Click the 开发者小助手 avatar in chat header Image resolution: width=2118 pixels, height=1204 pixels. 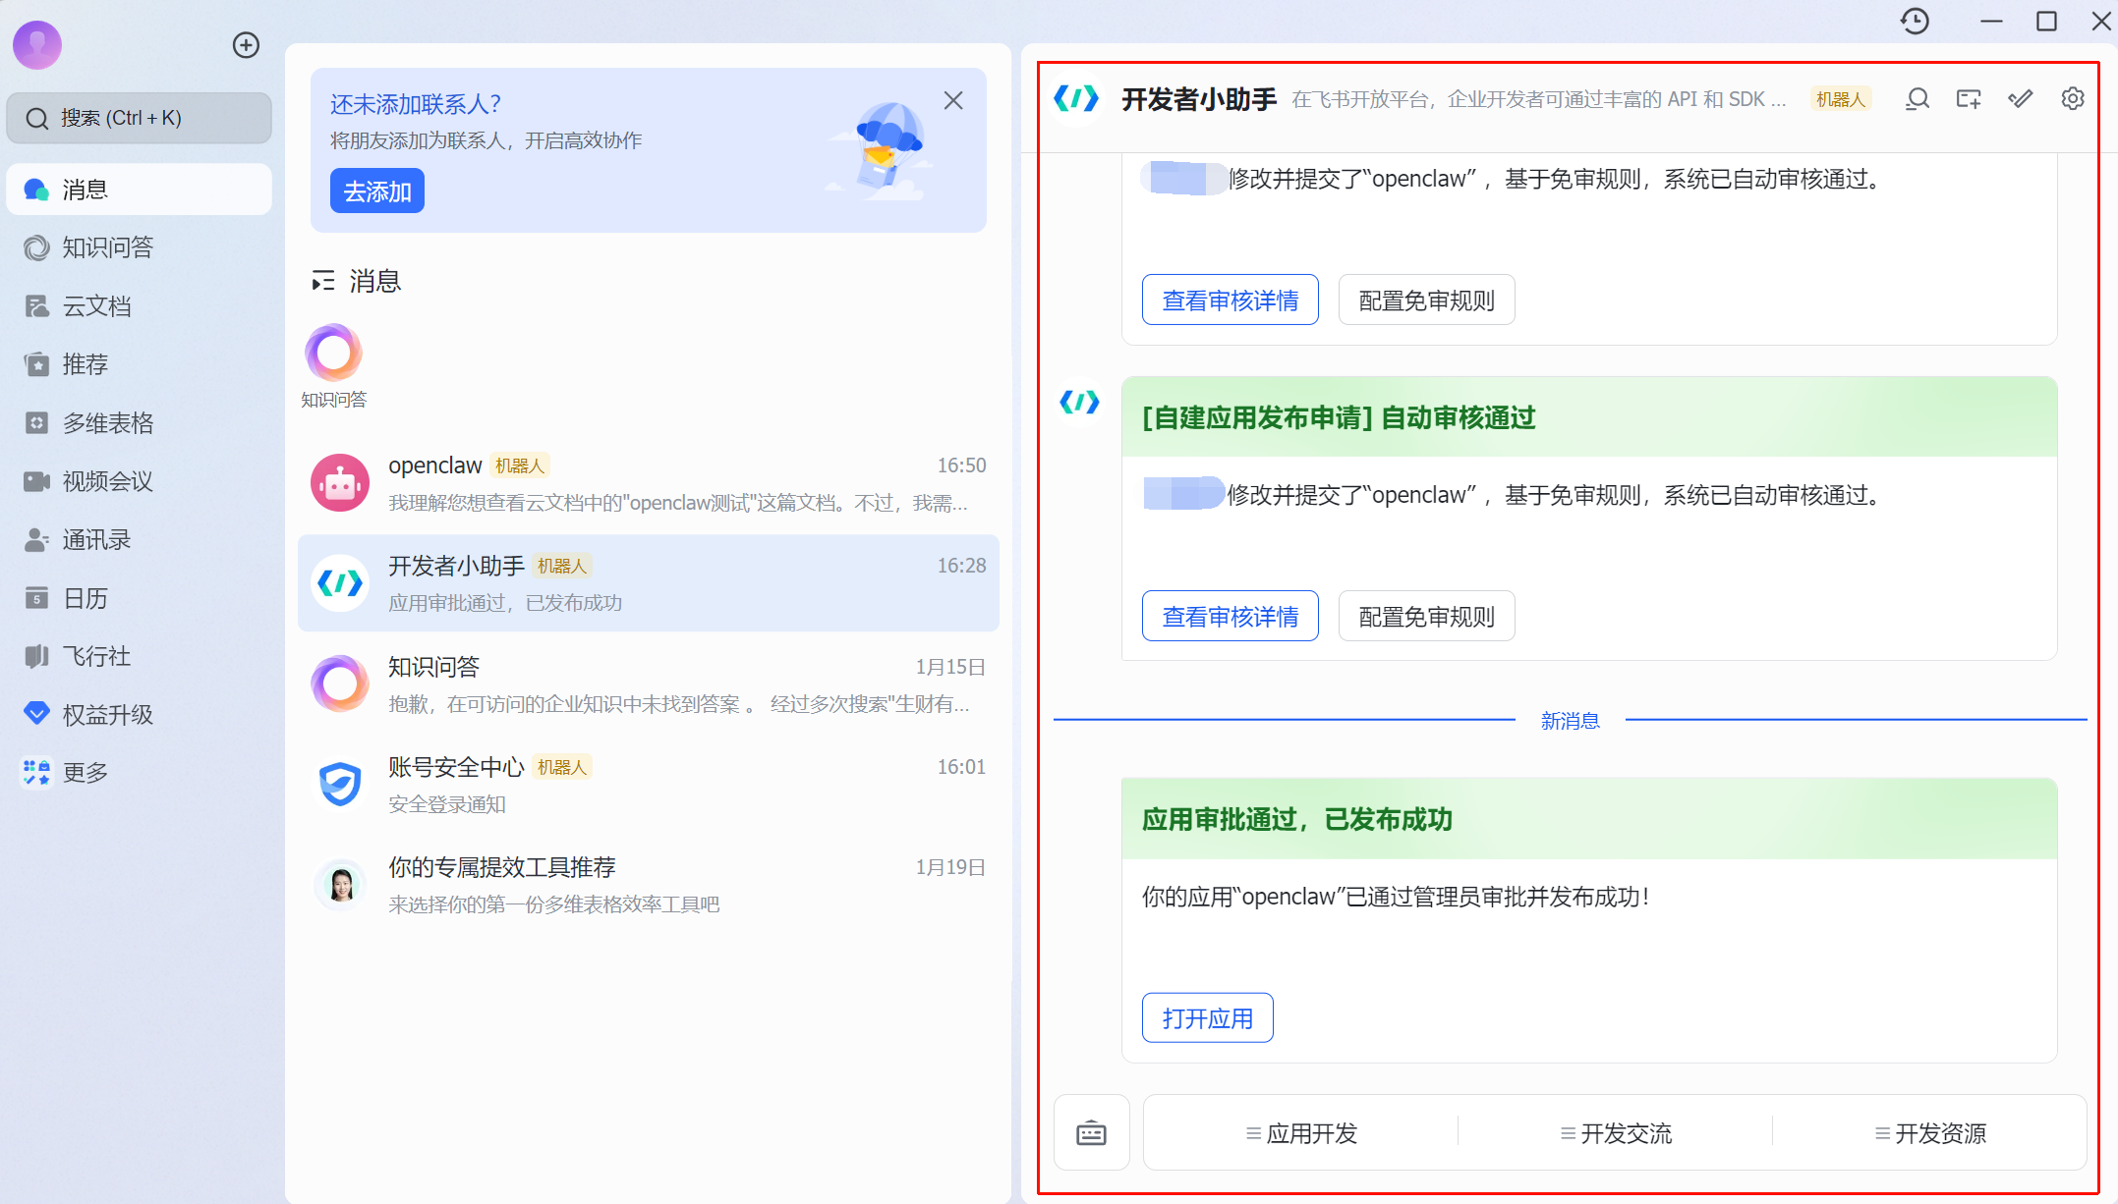click(1077, 98)
